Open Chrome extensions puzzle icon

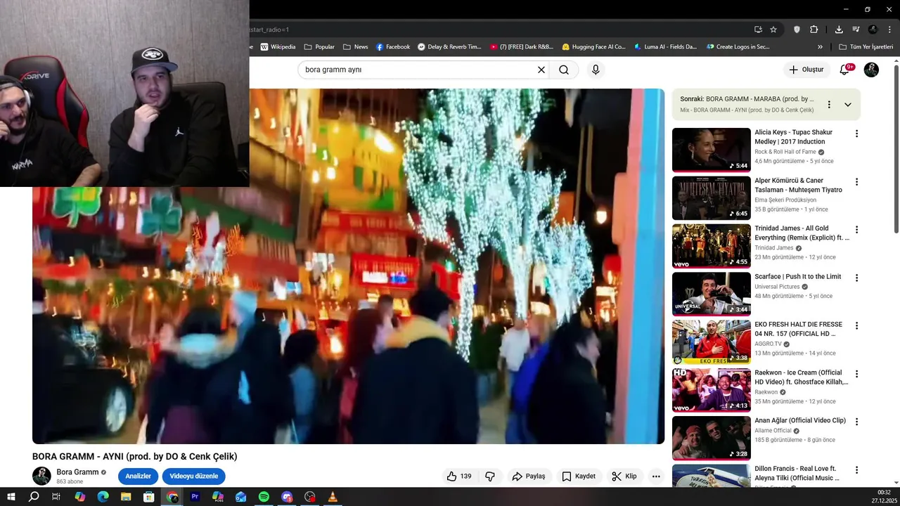[x=814, y=30]
